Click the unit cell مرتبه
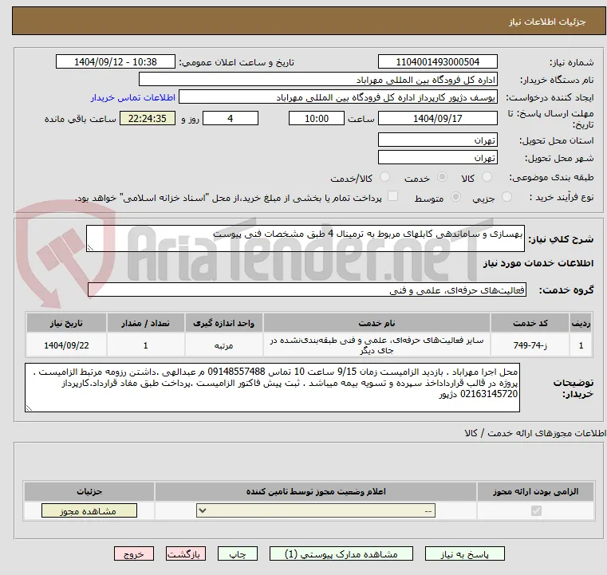Viewport: 607px width, 575px height. [224, 345]
